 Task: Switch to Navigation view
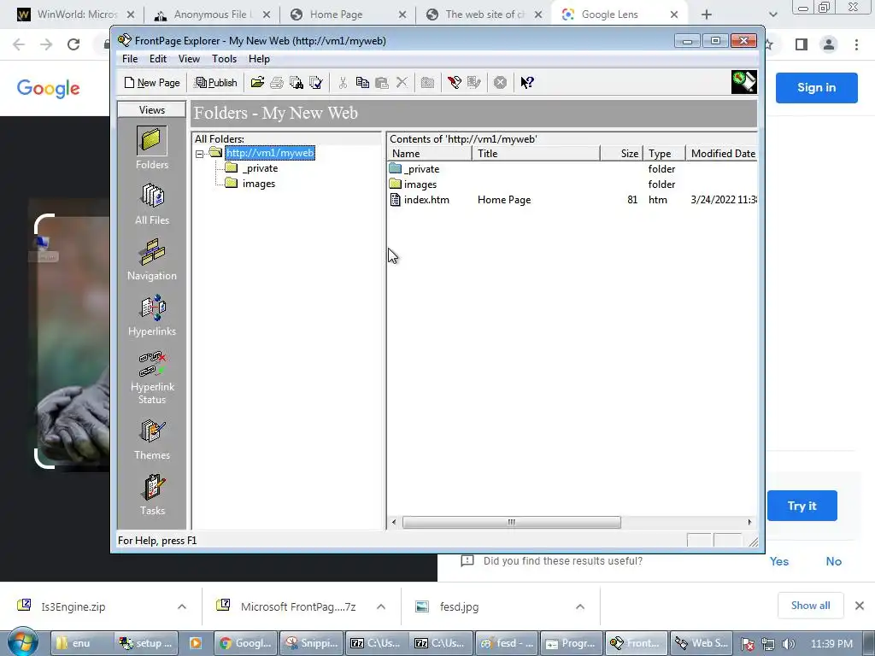tap(152, 260)
